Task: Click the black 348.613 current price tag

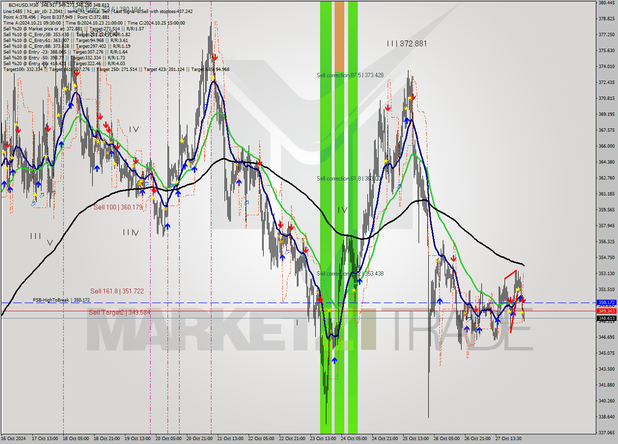Action: [606, 319]
